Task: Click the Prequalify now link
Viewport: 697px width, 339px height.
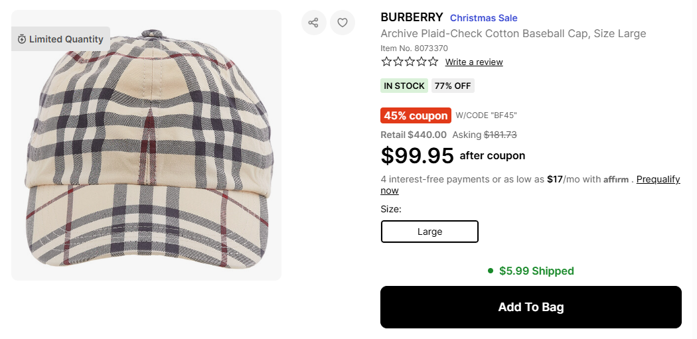Action: (x=658, y=179)
